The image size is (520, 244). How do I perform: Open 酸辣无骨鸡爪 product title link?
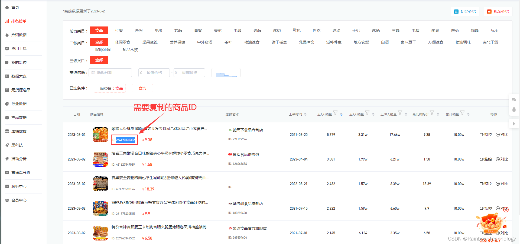[x=159, y=129]
